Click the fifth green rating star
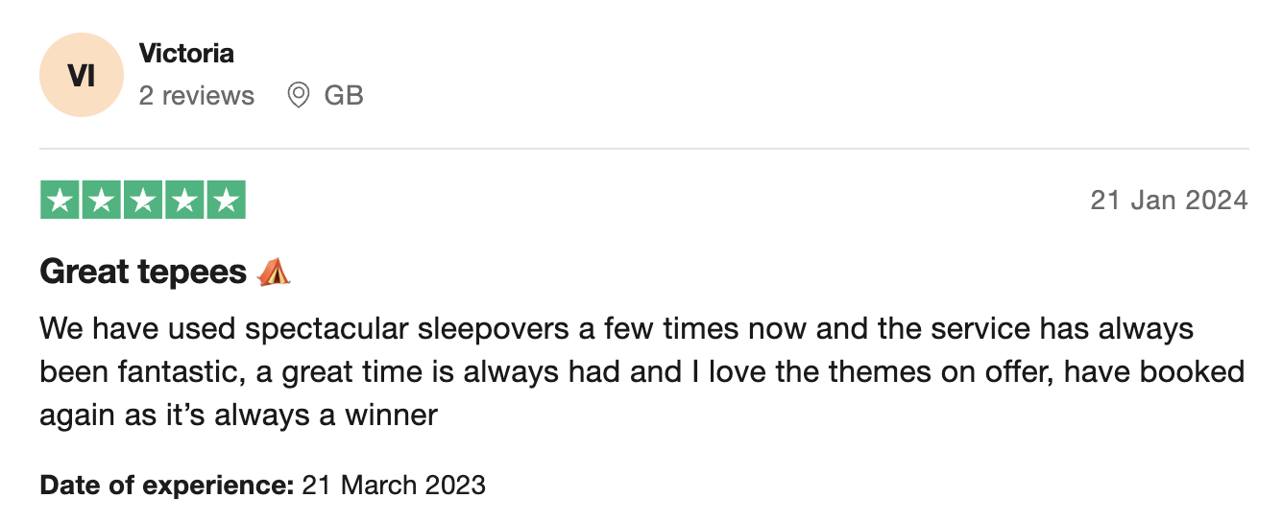 click(226, 200)
